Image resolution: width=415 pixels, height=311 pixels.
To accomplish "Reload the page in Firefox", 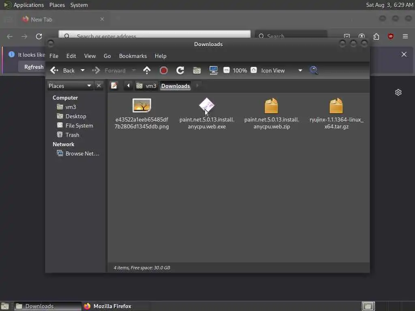I will [39, 36].
